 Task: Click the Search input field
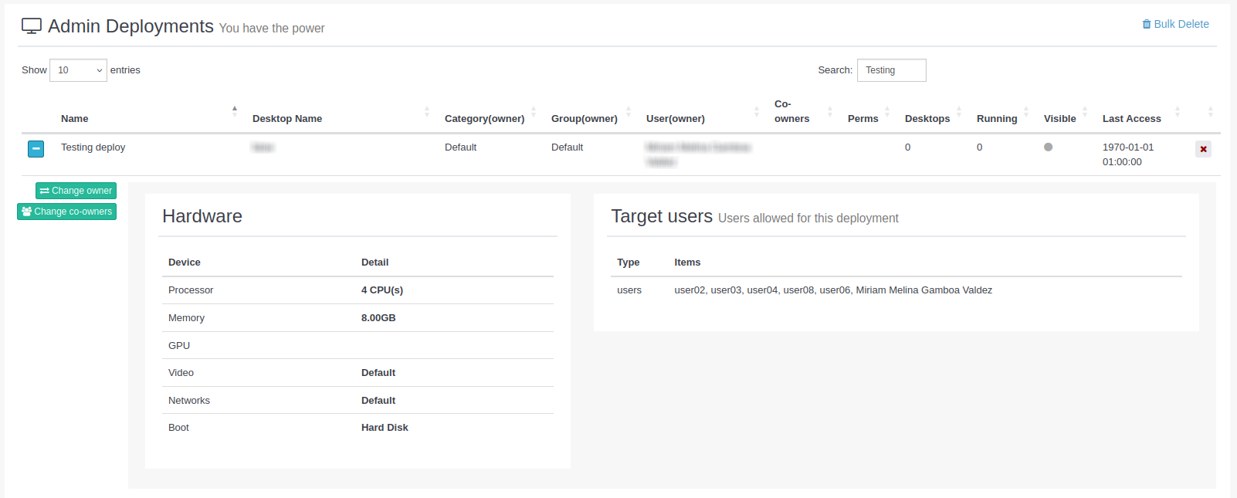pyautogui.click(x=891, y=70)
